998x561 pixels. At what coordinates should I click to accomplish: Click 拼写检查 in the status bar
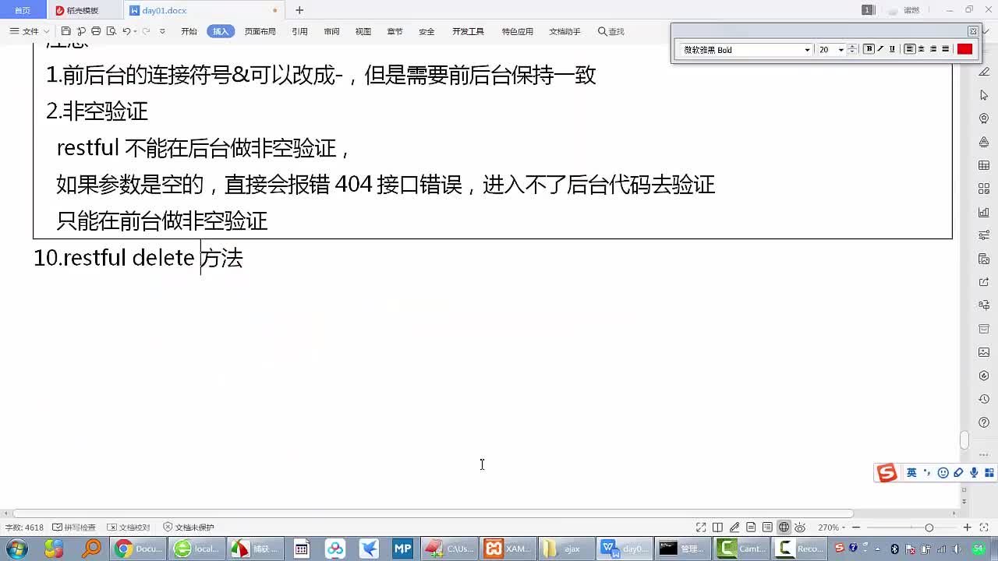point(74,527)
